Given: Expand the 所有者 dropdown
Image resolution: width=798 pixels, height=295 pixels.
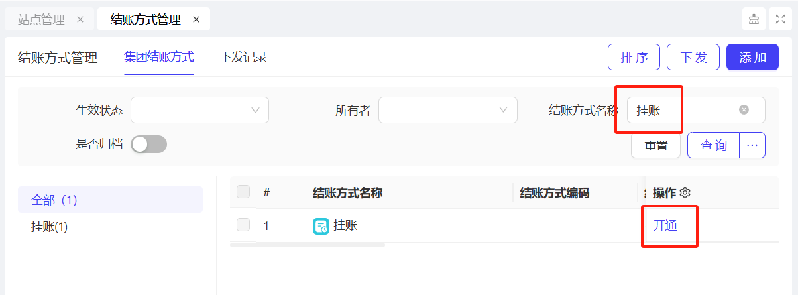Looking at the screenshot, I should (448, 110).
